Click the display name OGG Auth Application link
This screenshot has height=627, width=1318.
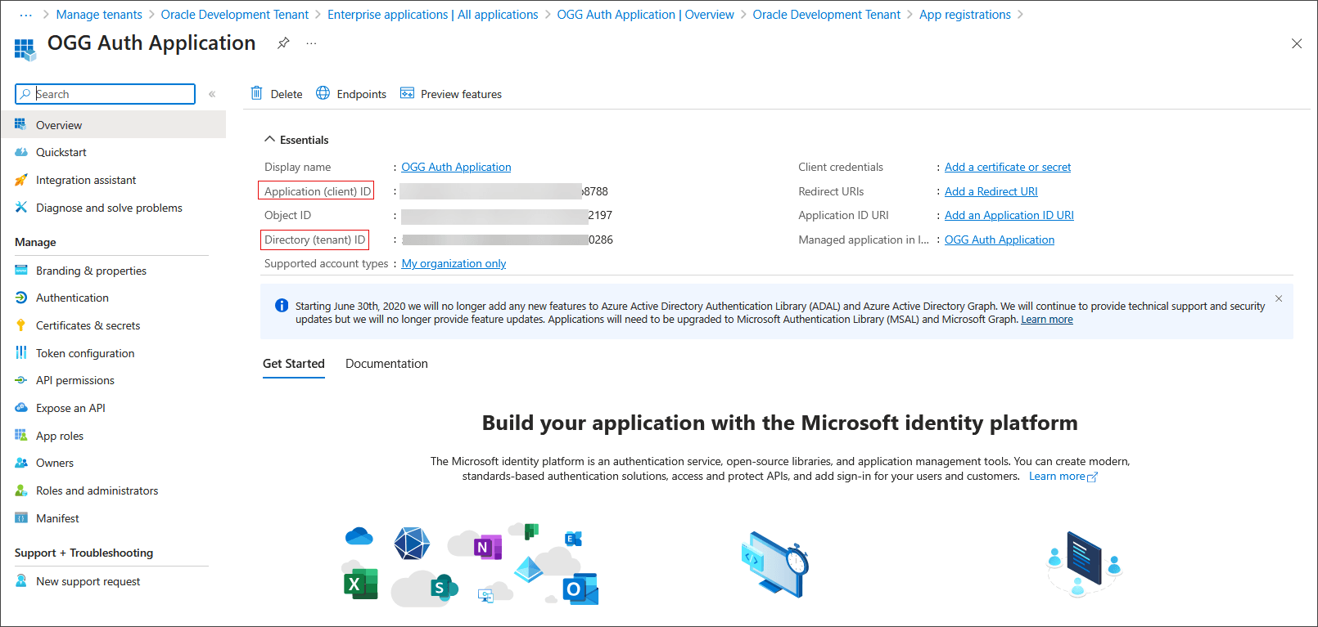click(456, 167)
